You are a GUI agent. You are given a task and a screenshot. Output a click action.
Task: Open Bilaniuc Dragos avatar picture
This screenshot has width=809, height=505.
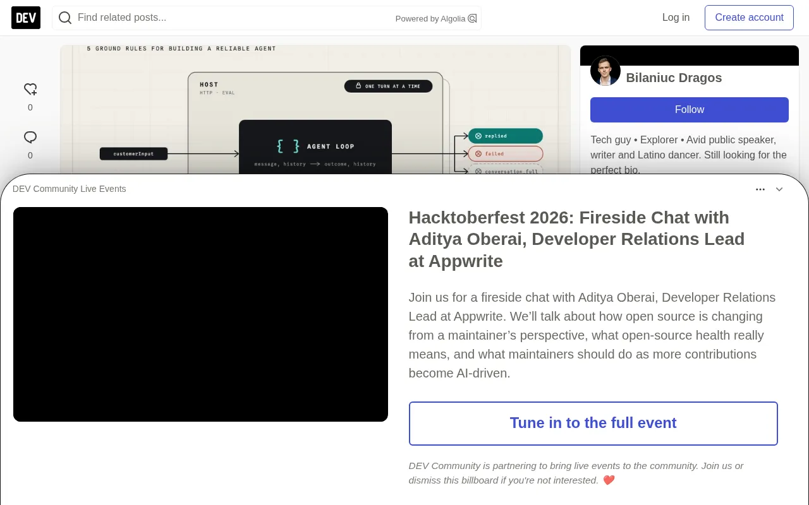[x=605, y=71]
